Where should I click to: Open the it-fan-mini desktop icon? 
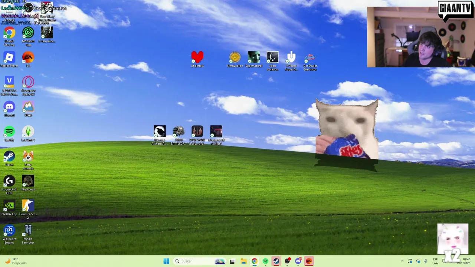pos(47,35)
